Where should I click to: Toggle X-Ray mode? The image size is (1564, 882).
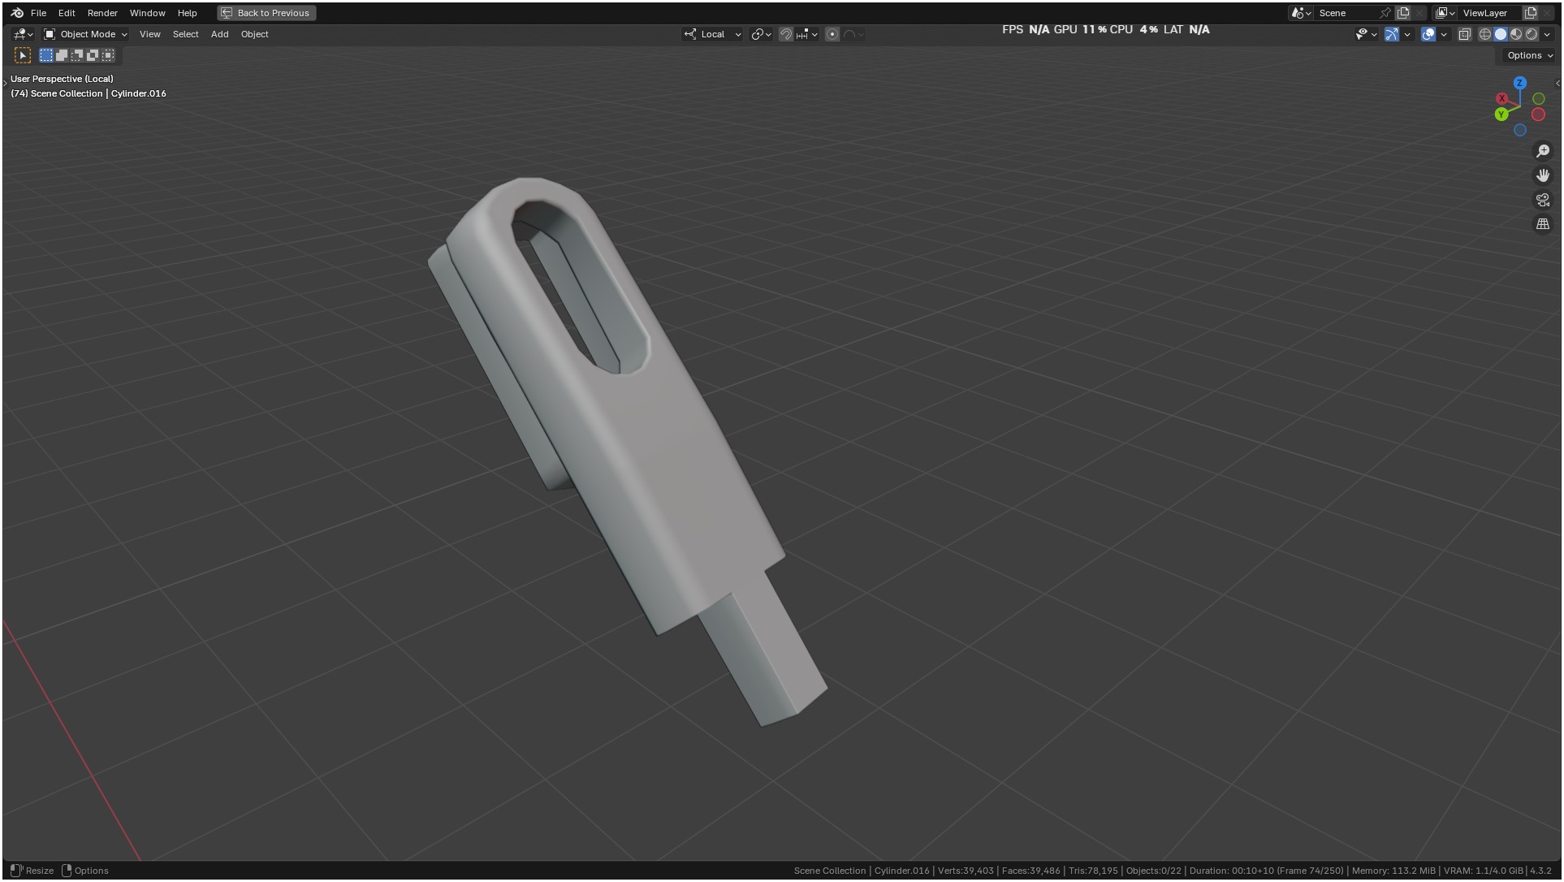[x=1465, y=34]
